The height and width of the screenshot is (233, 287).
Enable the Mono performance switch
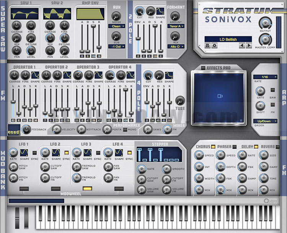(x=125, y=130)
